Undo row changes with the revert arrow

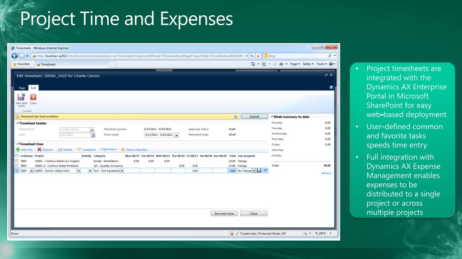point(265,170)
